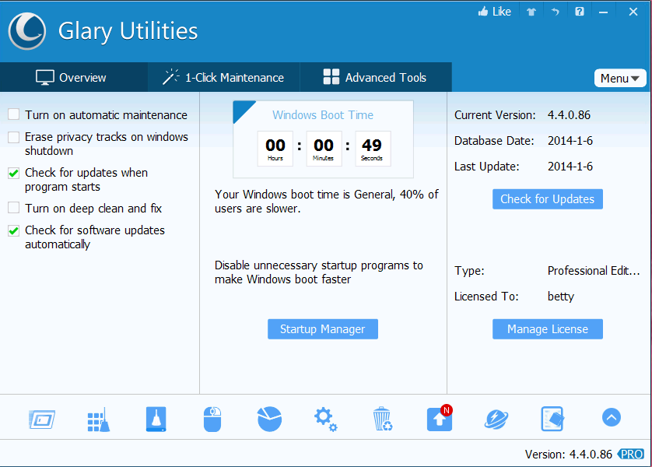Click the 00 Minutes boot time box

coord(324,149)
